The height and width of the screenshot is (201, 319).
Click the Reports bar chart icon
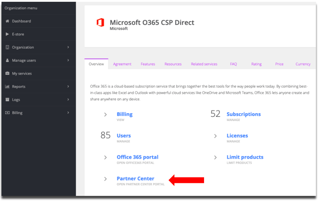tap(7, 86)
